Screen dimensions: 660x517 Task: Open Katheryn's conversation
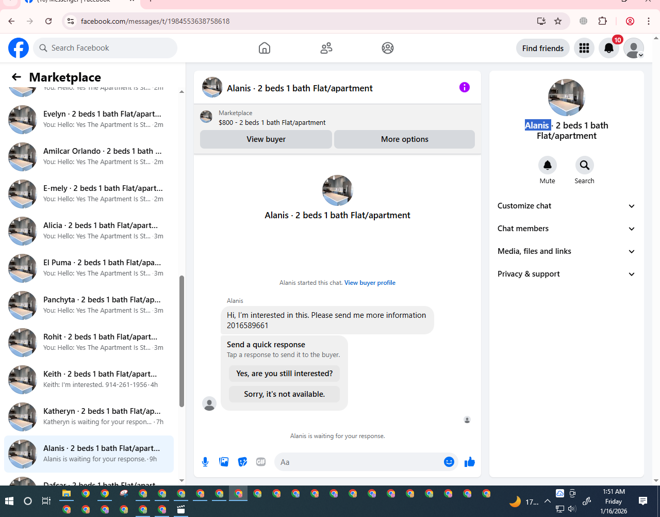click(x=89, y=417)
